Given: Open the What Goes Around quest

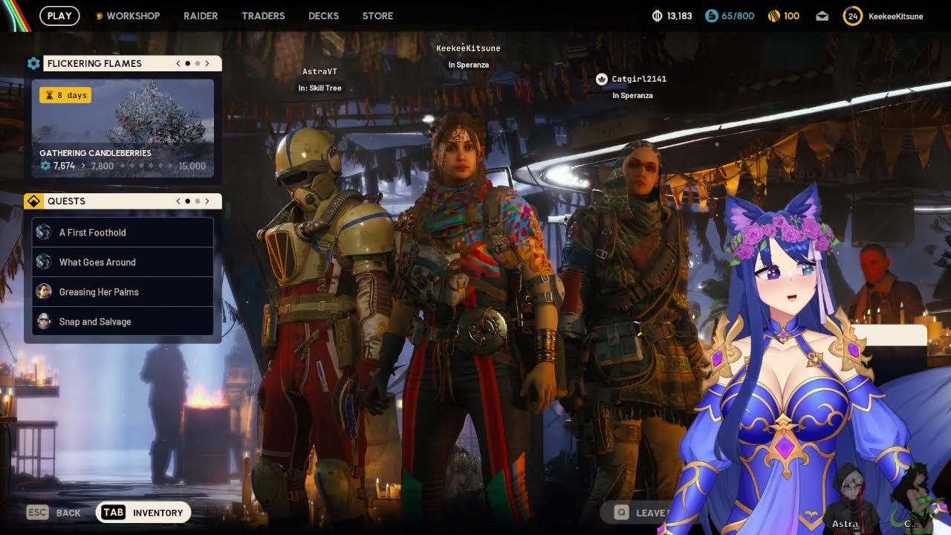Looking at the screenshot, I should point(123,262).
